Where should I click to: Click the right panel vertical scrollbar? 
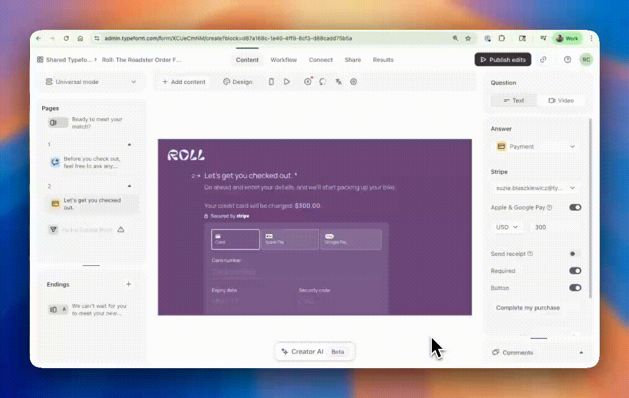[590, 208]
